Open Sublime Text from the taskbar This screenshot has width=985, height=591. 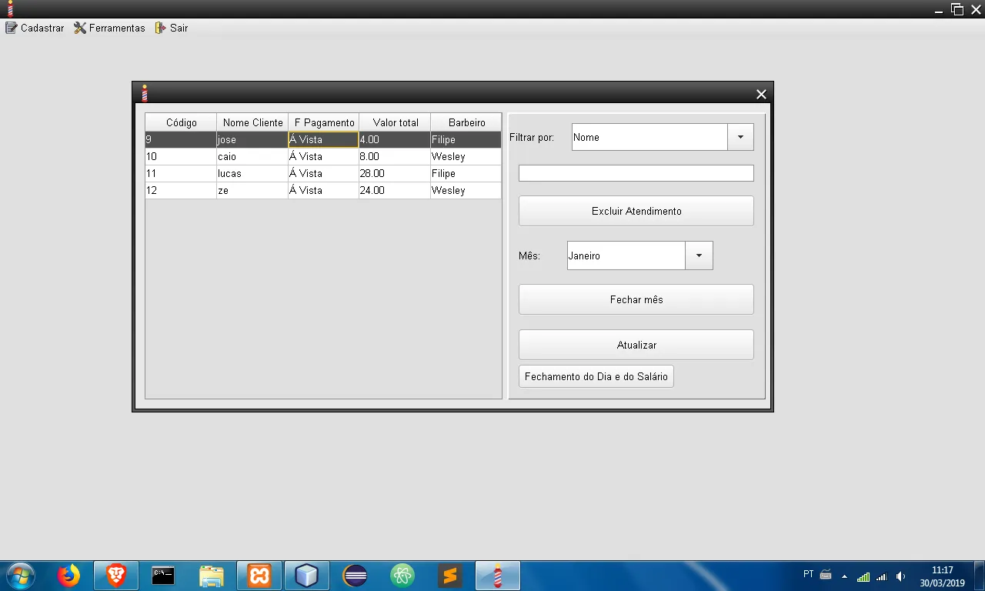[x=450, y=576]
